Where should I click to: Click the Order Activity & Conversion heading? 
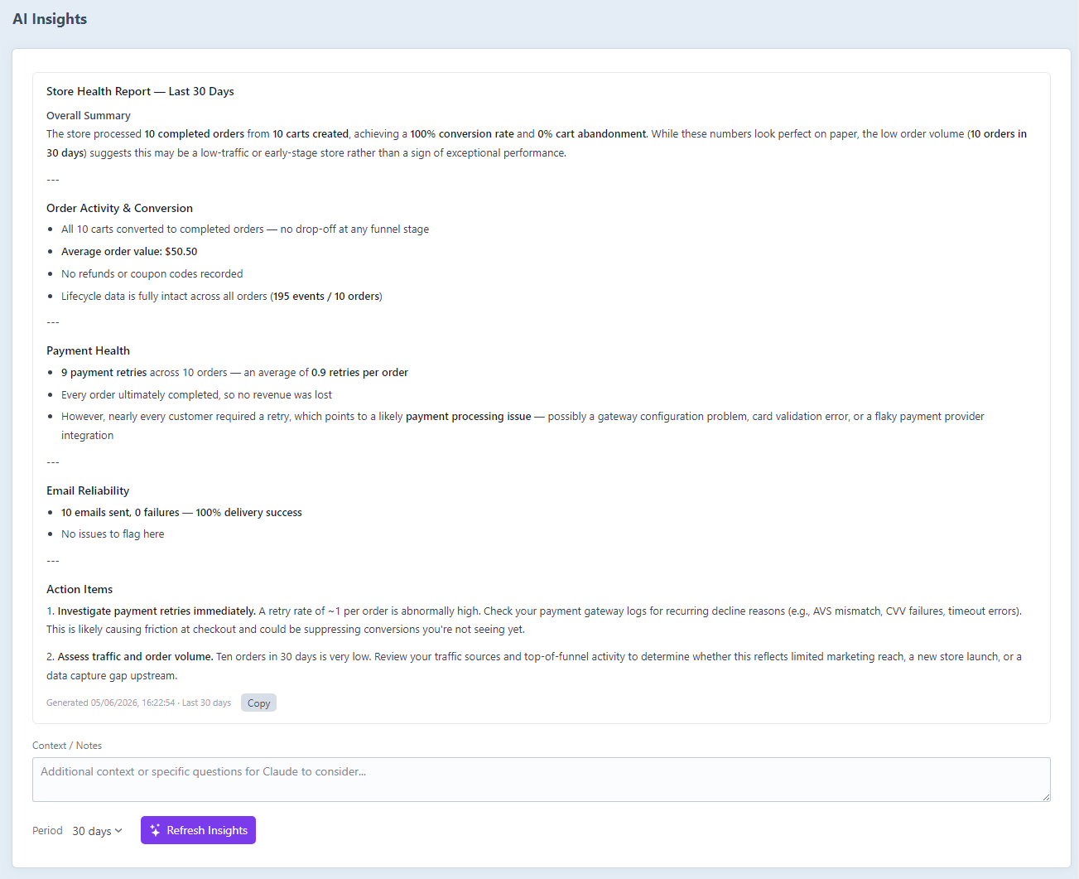119,208
